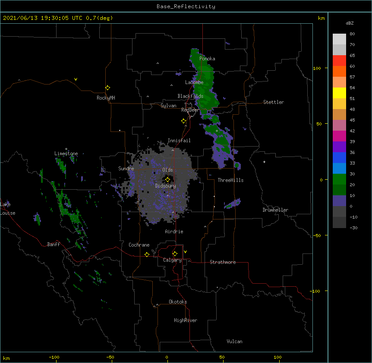
Task: Select the yellow diamond radar-site marker between Olds and Didsbury
Action: click(x=167, y=179)
